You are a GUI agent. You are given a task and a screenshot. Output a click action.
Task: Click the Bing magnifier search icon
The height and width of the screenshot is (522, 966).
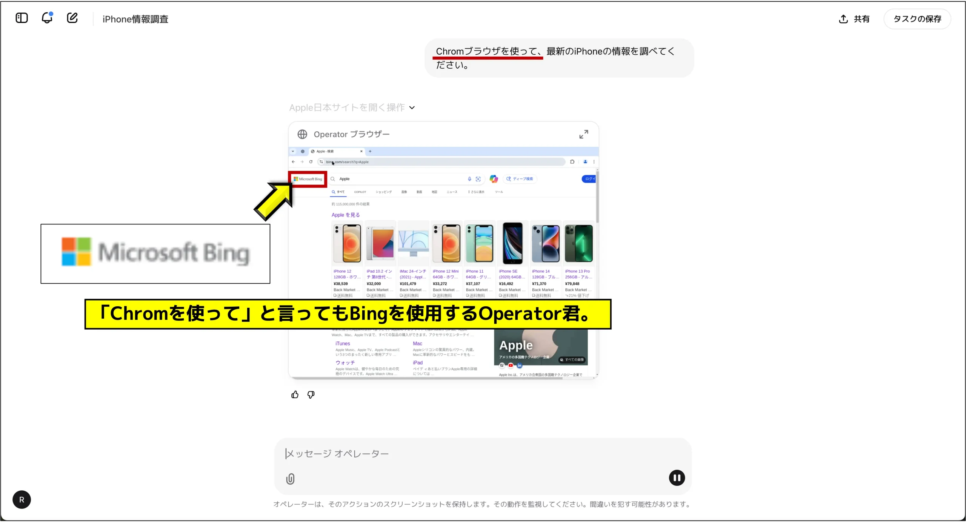coord(333,179)
